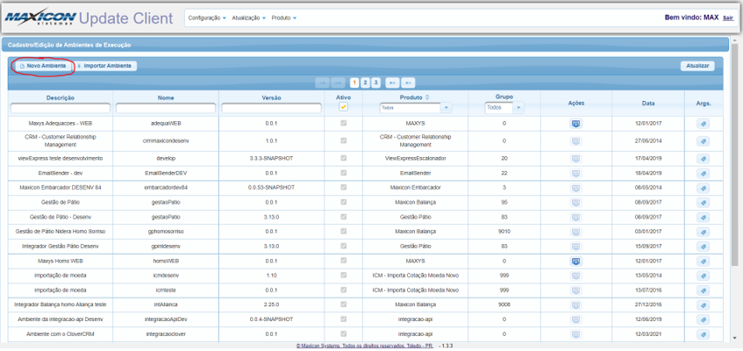
Task: Open the Args tag icon for homoWEB
Action: (704, 261)
